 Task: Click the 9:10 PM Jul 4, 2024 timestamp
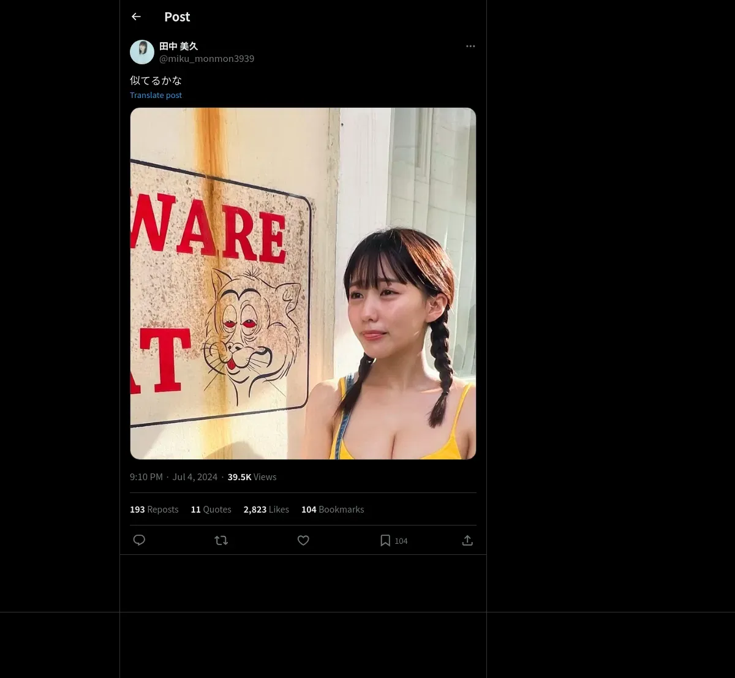click(174, 477)
